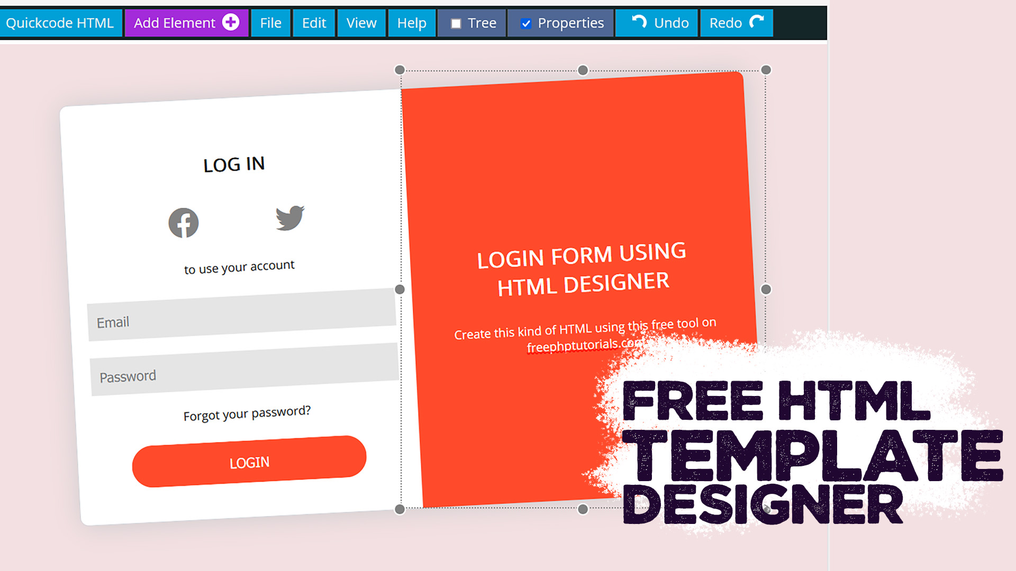The width and height of the screenshot is (1016, 571).
Task: Click the Quickcode HTML logo icon
Action: click(59, 22)
